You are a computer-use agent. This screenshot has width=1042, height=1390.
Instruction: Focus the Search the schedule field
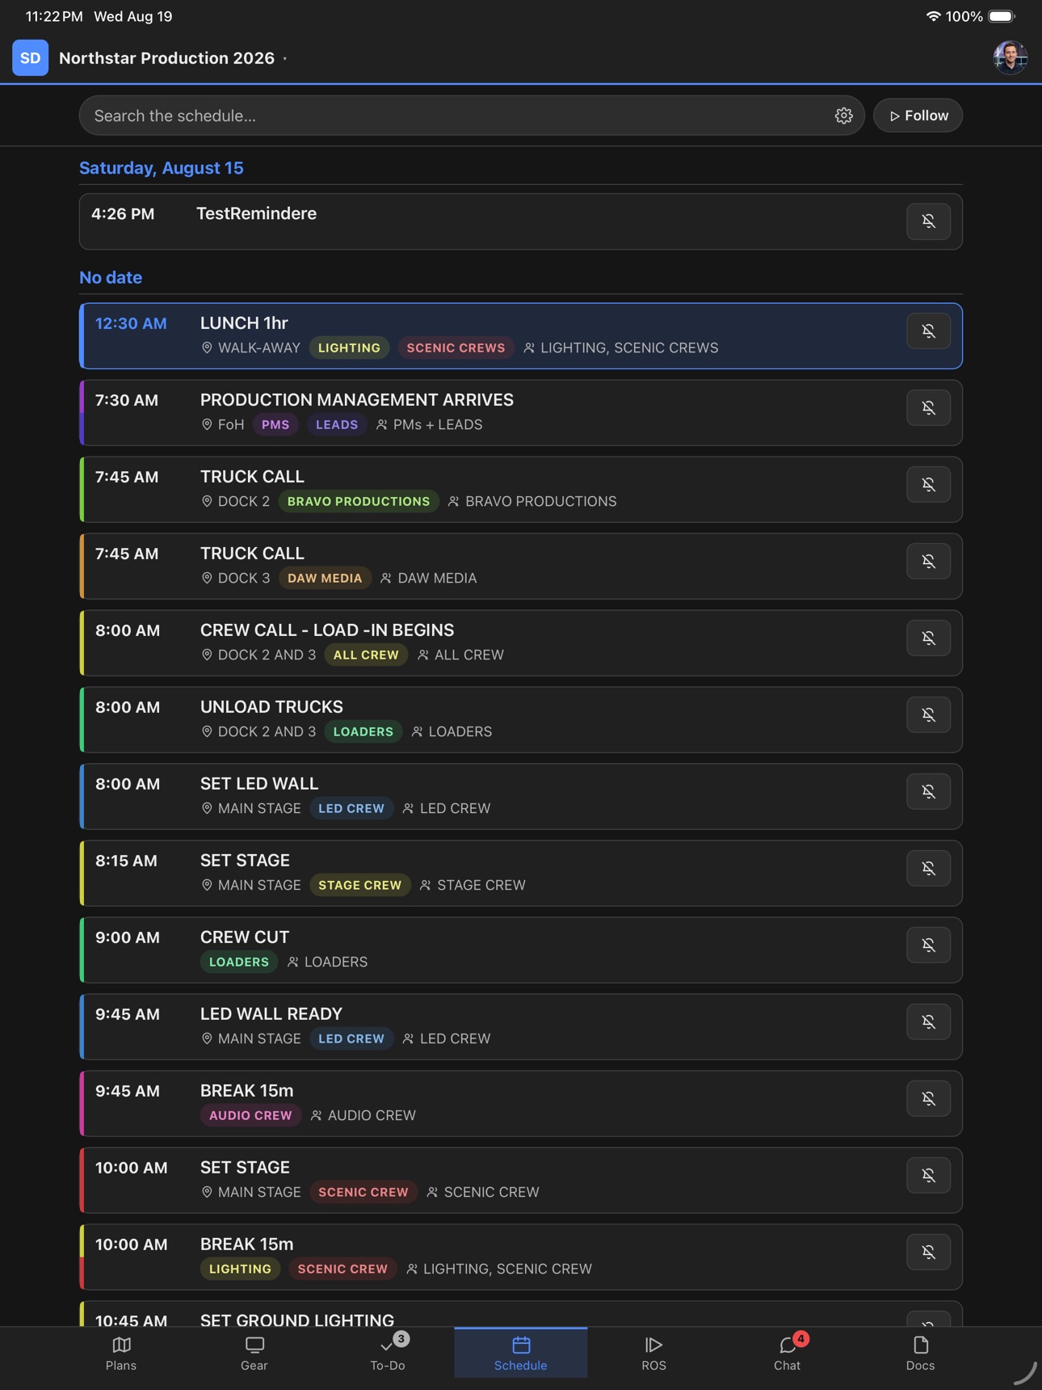click(x=472, y=116)
